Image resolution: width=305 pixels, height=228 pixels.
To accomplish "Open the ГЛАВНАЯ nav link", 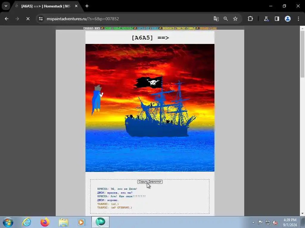I will pyautogui.click(x=88, y=28).
